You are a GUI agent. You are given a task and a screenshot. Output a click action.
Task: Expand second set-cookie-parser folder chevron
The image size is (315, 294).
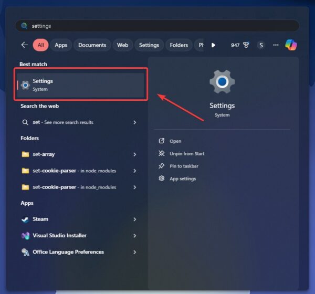pos(135,187)
